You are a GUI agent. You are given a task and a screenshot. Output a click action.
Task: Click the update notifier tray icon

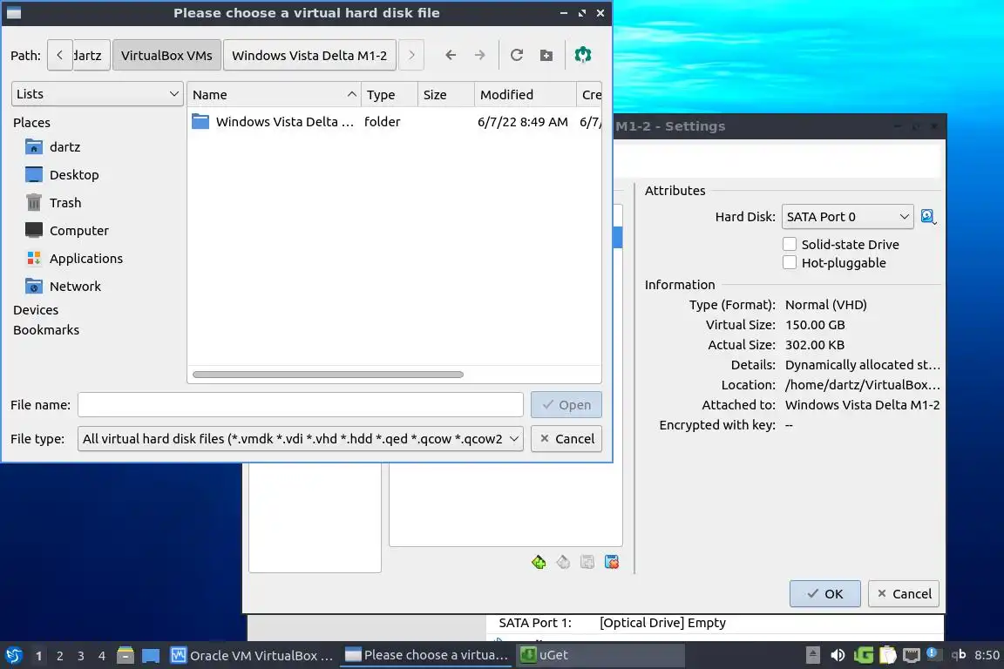click(x=933, y=653)
